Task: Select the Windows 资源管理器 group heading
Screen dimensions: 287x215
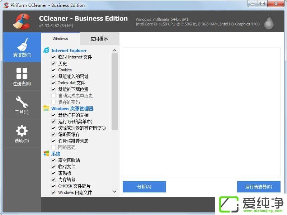Action: point(72,109)
